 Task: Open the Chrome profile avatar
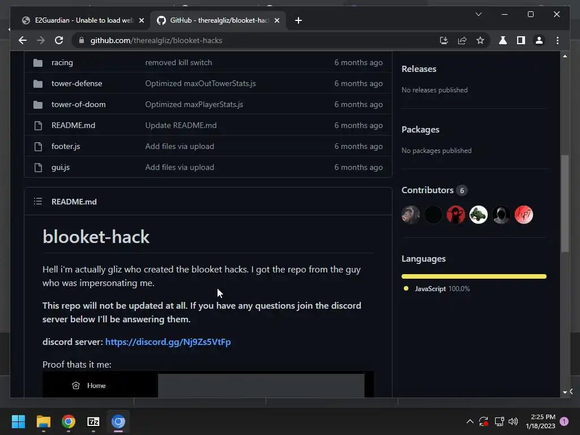539,40
